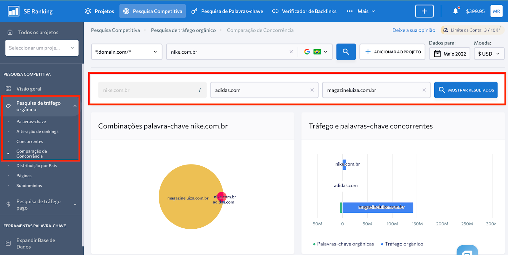
Task: Open Subdomínios in sidebar
Action: tap(29, 185)
